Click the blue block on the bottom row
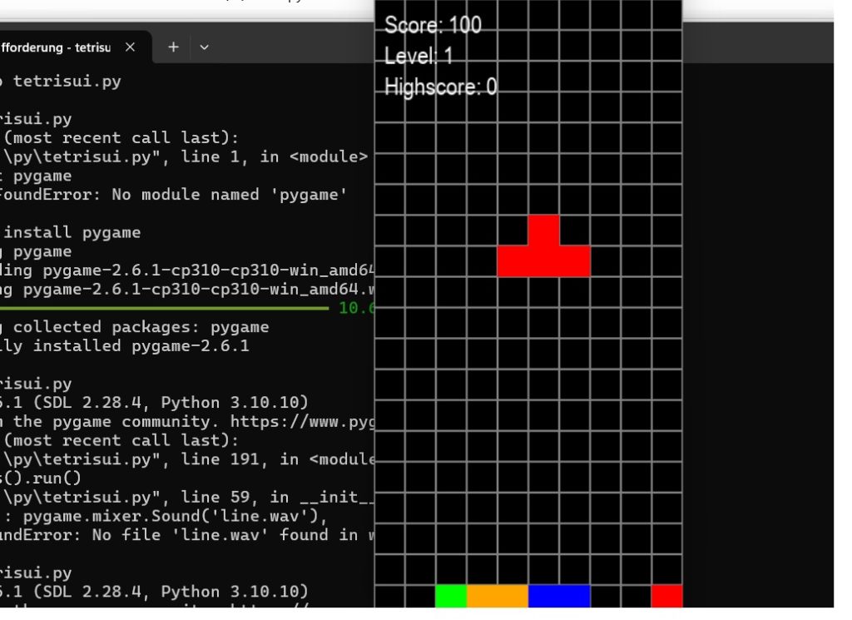 tap(559, 596)
